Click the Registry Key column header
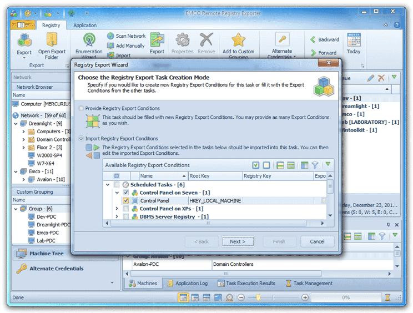This screenshot has height=313, width=413. [x=278, y=176]
